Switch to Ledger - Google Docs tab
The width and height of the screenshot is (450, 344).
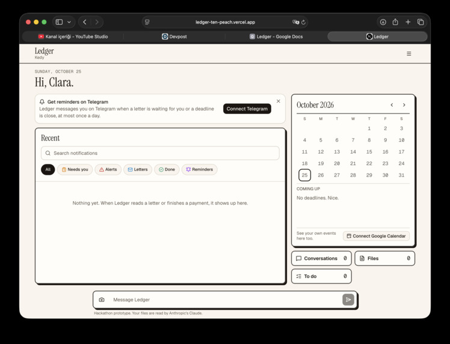[x=276, y=37]
